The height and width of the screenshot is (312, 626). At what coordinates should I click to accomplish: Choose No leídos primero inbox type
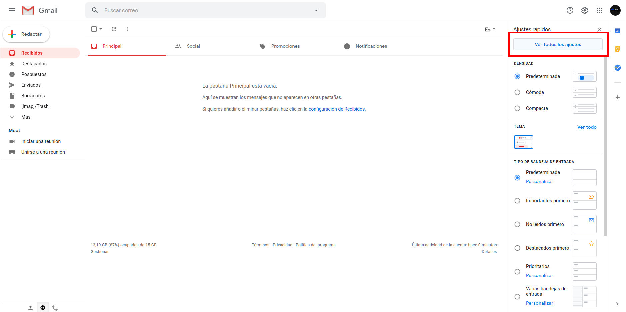click(x=517, y=224)
